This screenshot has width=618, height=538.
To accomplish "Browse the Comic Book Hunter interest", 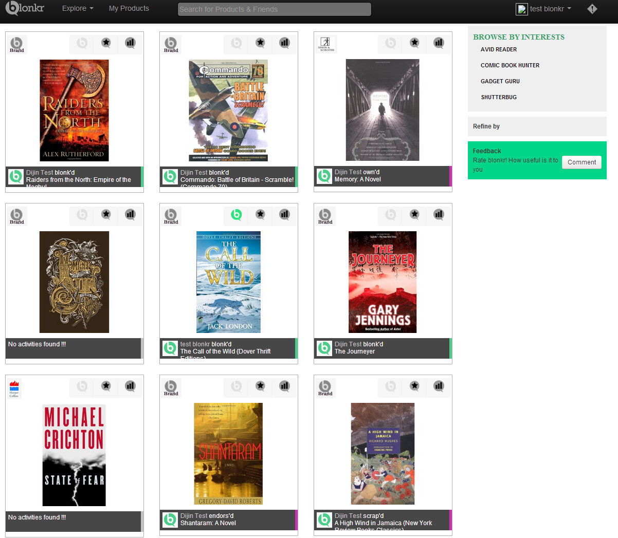I will click(x=510, y=65).
